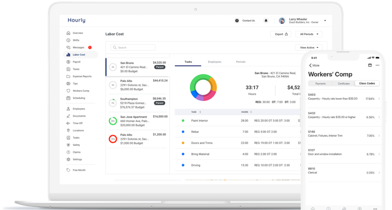Image resolution: width=392 pixels, height=210 pixels.
Task: Click the Bring Material task row
Action: point(238,154)
